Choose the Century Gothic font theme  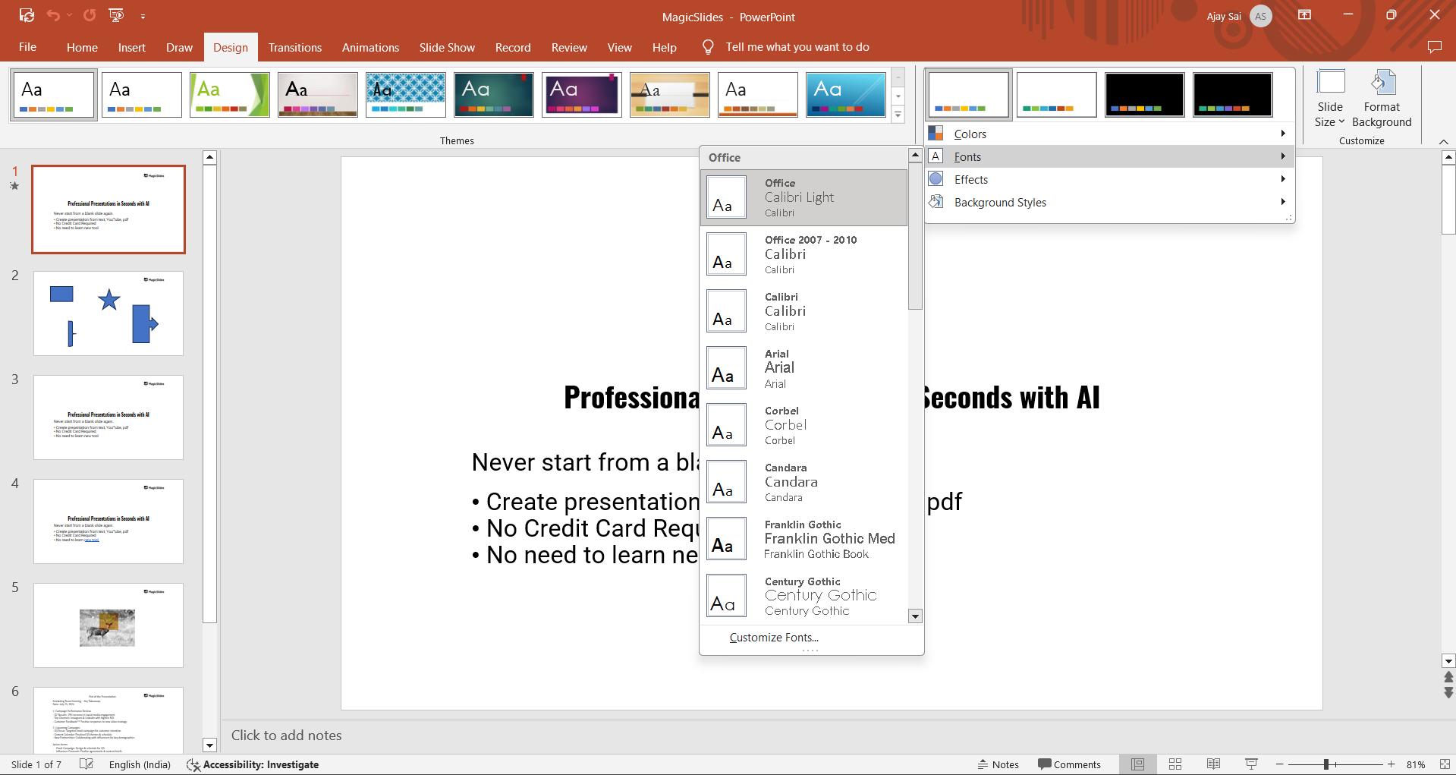[804, 596]
